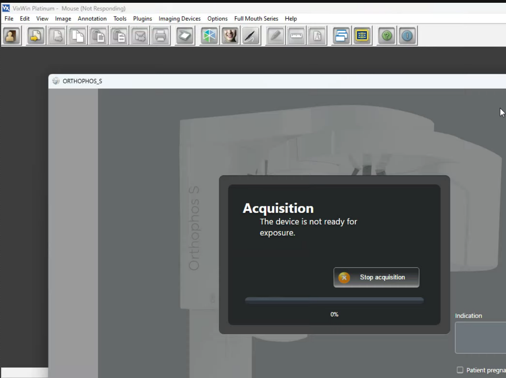Open the yellow tooth chart grid icon
This screenshot has height=378, width=506.
coord(362,36)
